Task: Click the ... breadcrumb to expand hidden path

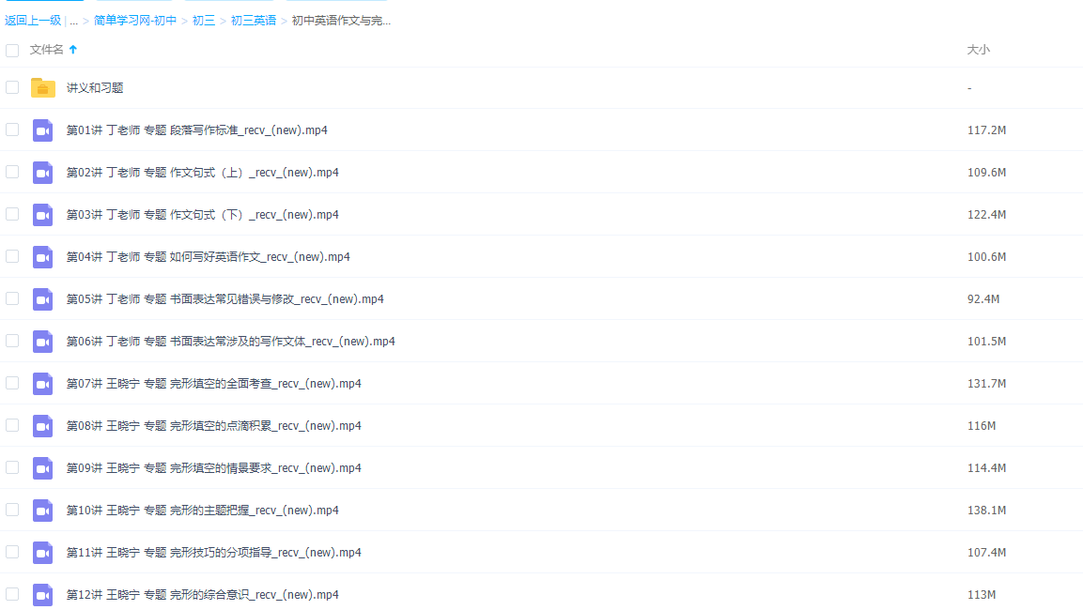Action: coord(73,19)
